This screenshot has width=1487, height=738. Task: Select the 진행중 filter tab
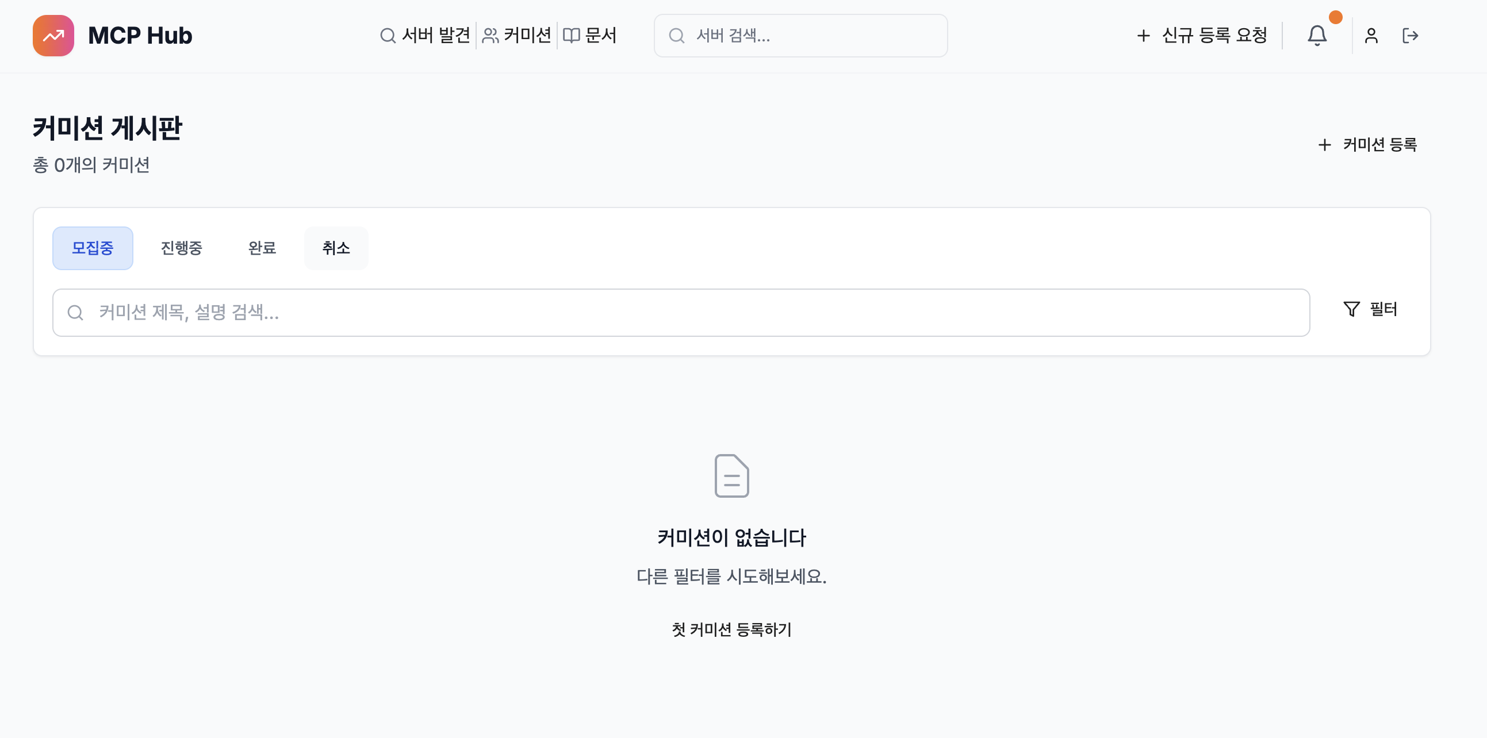click(x=181, y=248)
